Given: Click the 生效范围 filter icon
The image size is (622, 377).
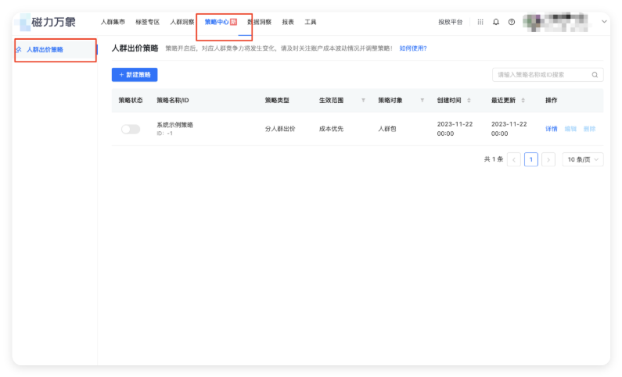Looking at the screenshot, I should tap(363, 101).
